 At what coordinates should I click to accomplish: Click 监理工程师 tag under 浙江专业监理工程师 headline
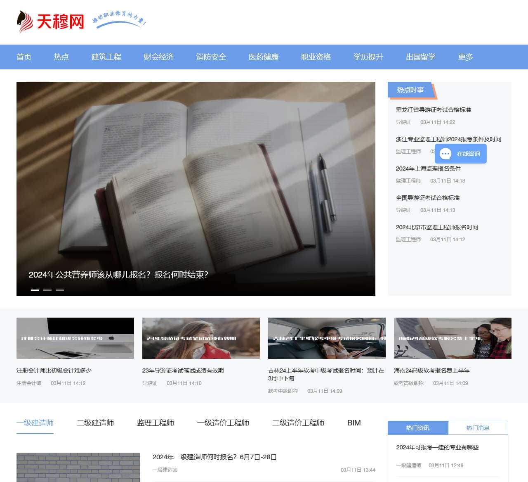point(408,152)
